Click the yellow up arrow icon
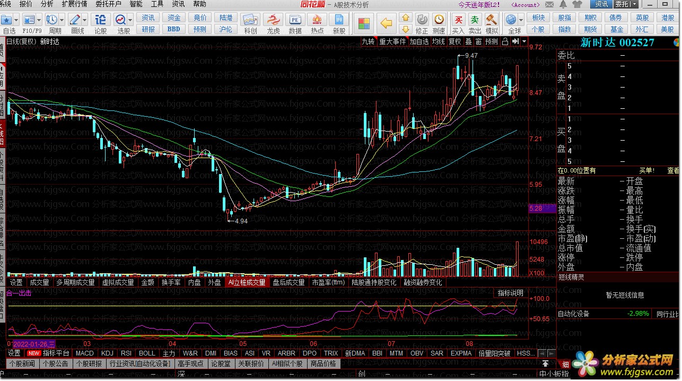The height and width of the screenshot is (381, 682). pos(406,18)
